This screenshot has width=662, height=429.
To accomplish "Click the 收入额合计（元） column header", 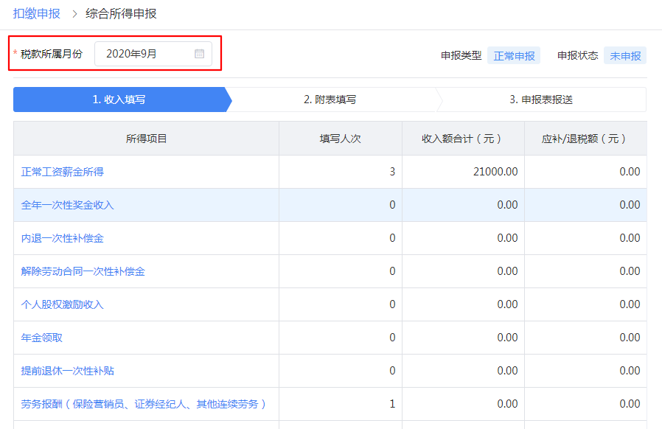I will (462, 139).
